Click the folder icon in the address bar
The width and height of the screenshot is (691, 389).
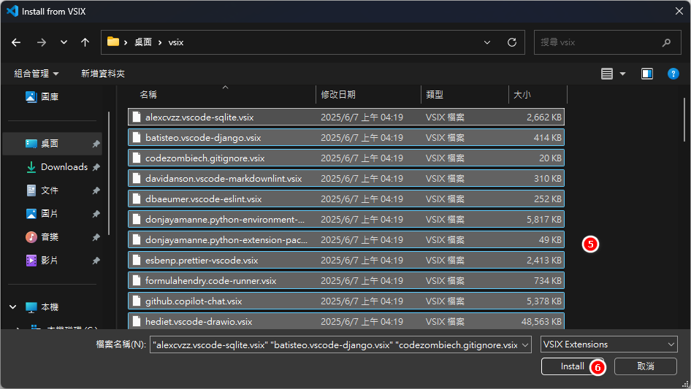[113, 42]
